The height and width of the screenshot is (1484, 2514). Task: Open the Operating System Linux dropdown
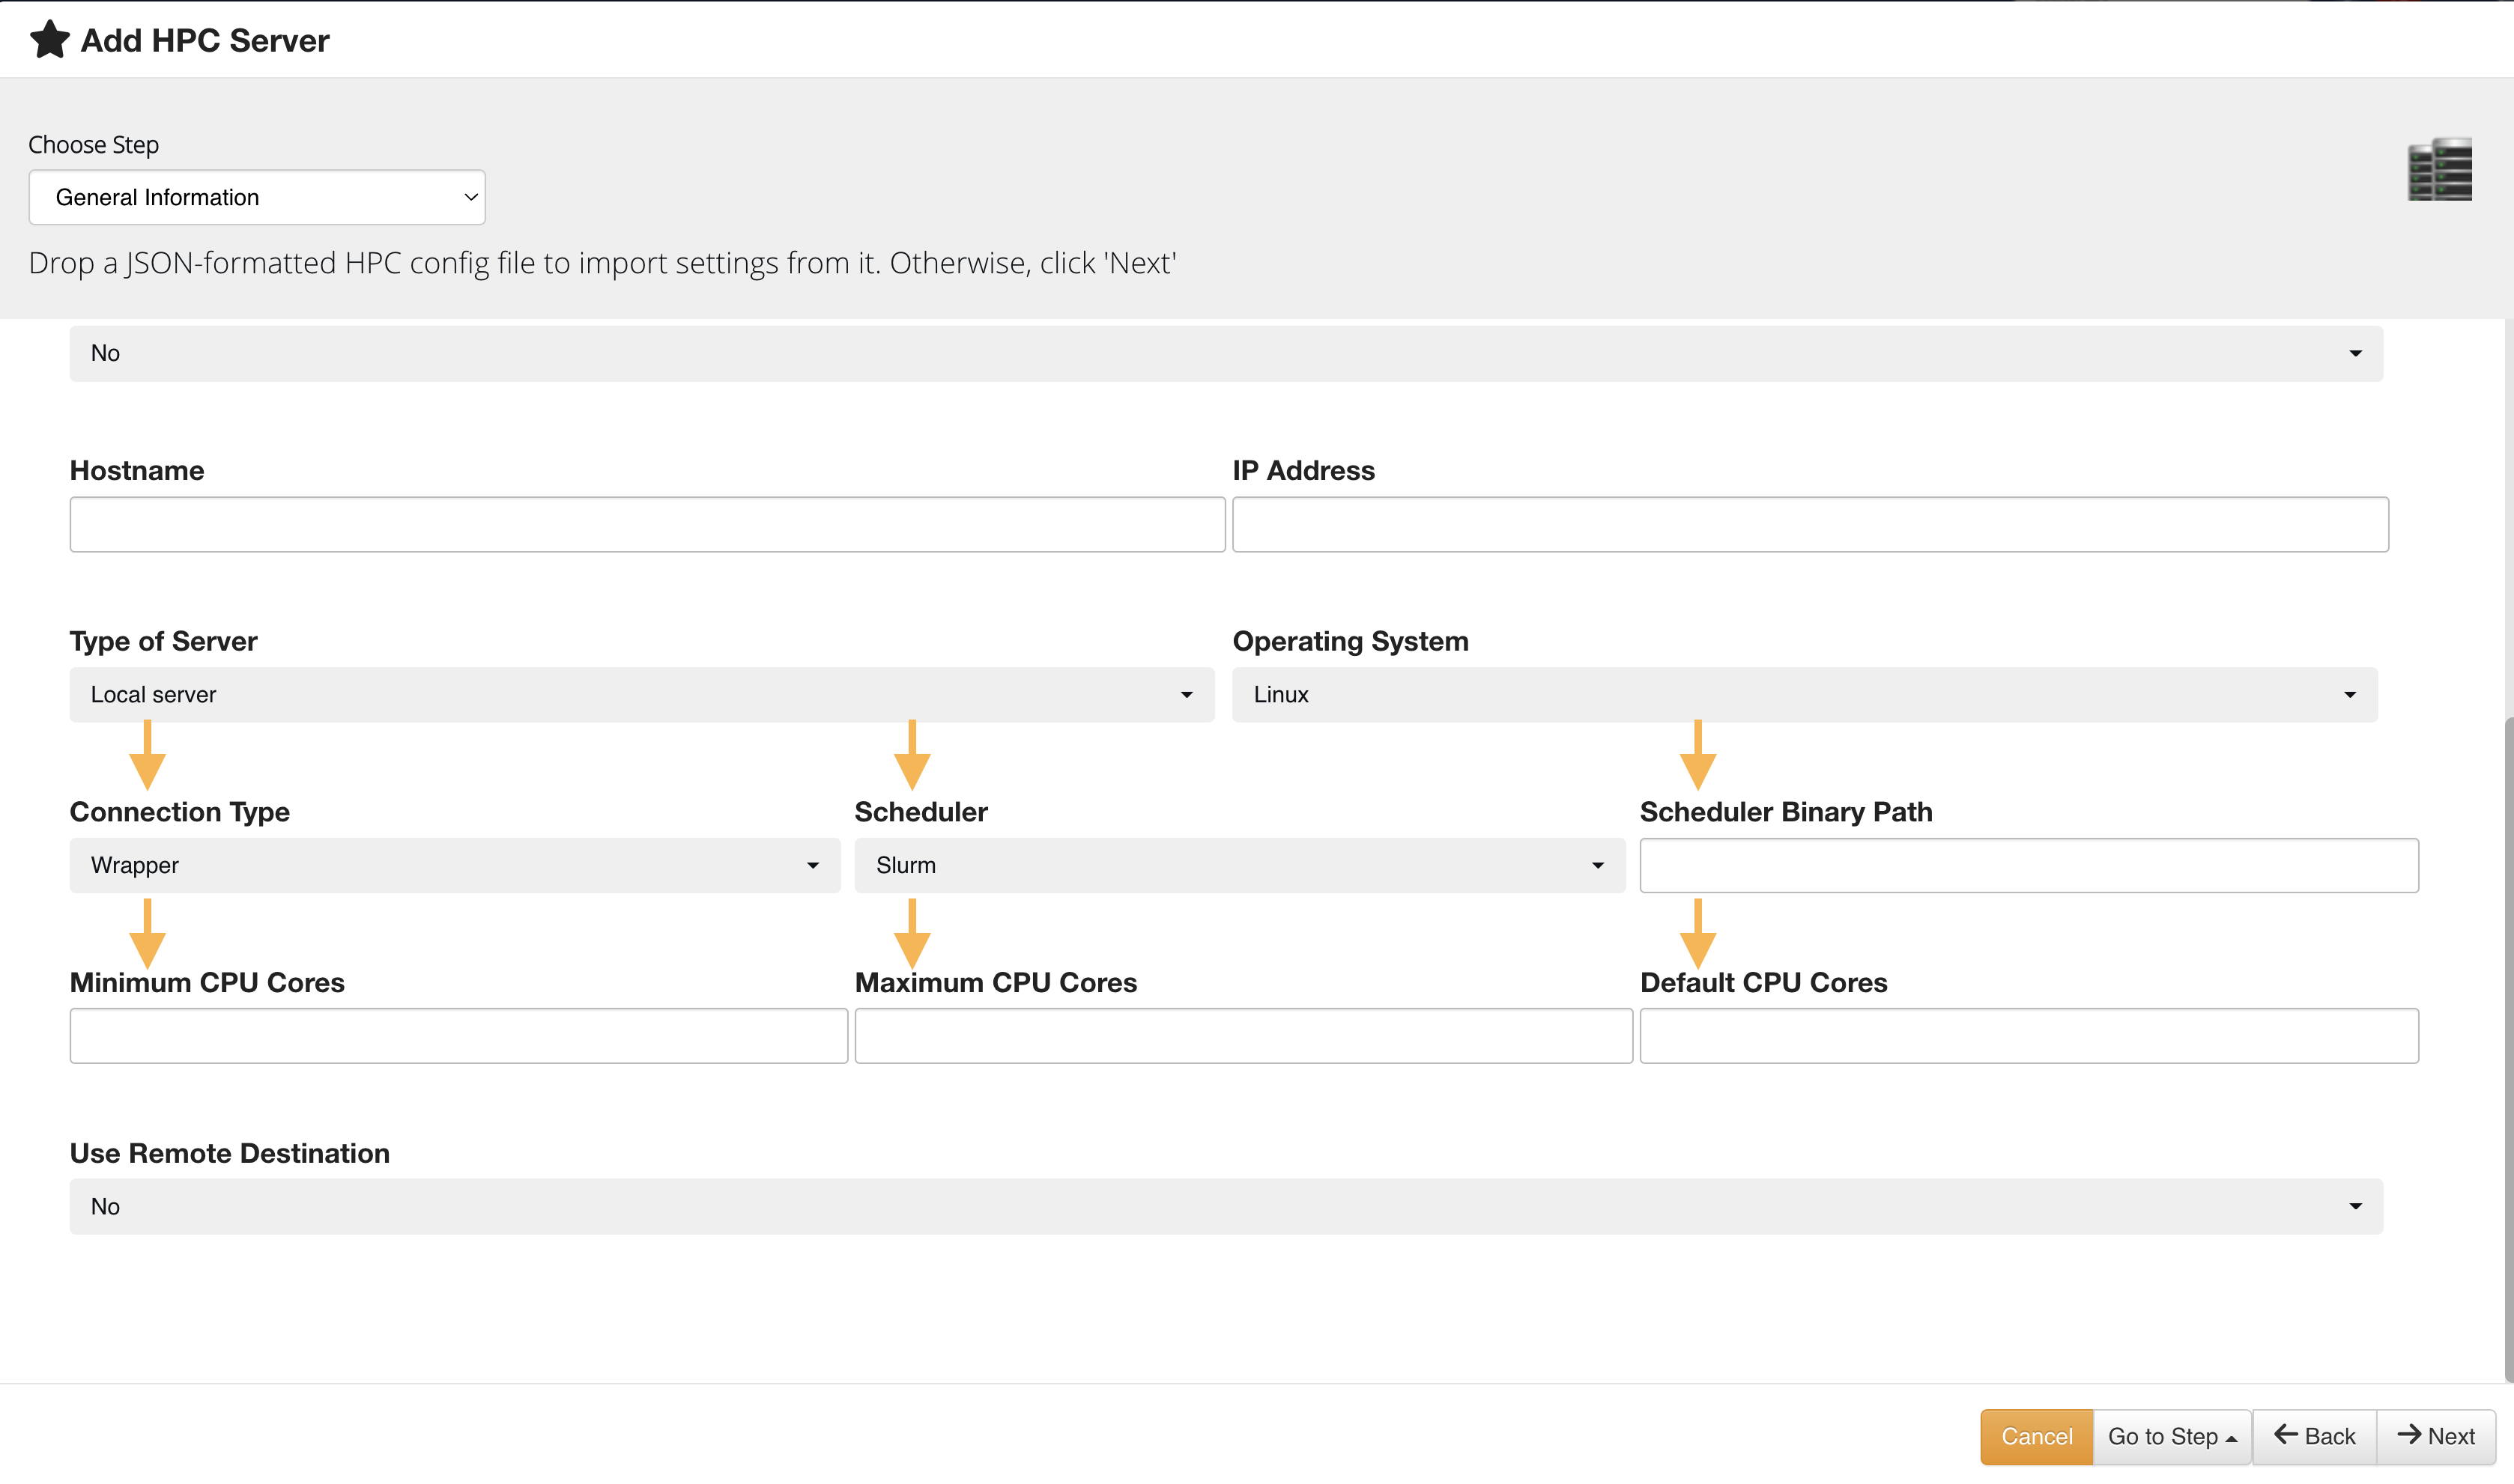[1804, 695]
